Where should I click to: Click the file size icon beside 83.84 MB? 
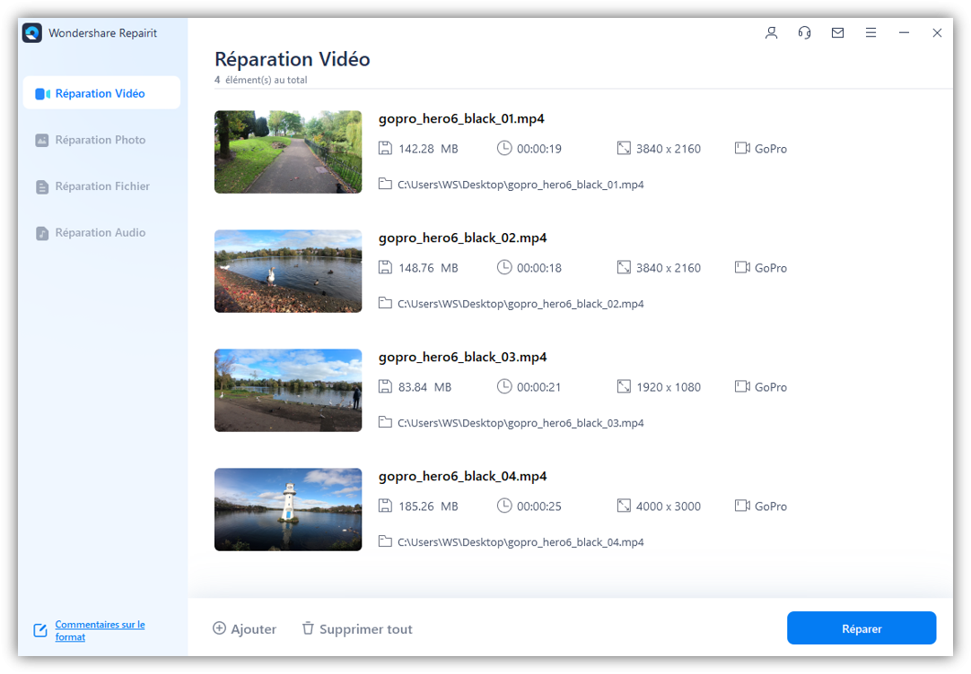tap(385, 387)
